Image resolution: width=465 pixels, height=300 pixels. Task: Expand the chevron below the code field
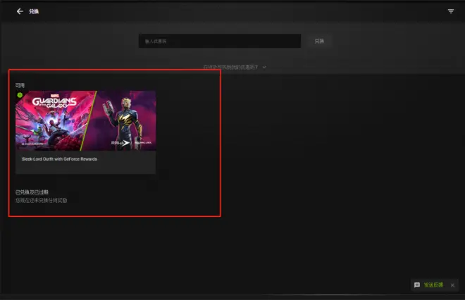264,68
